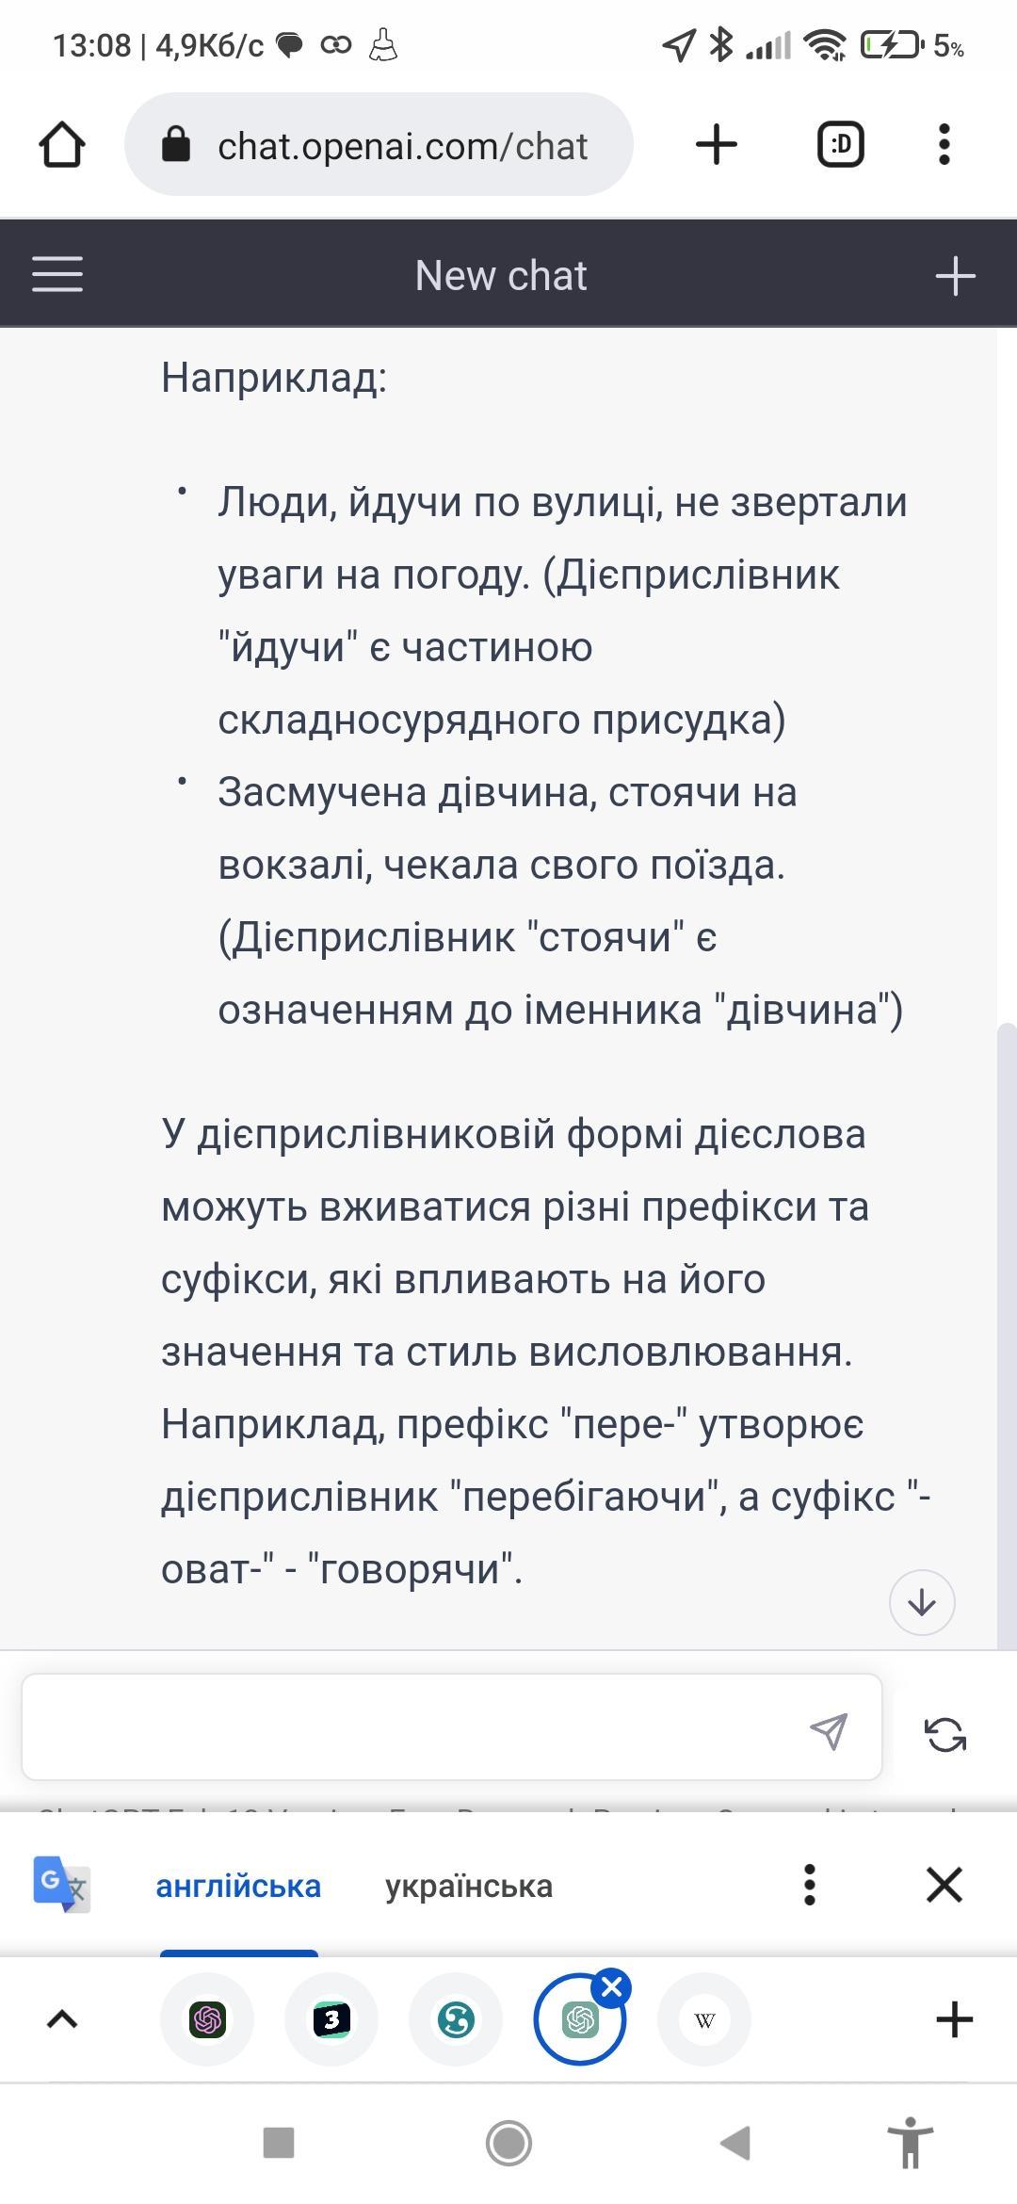Image resolution: width=1017 pixels, height=2204 pixels.
Task: Click the regenerate response icon
Action: point(945,1734)
